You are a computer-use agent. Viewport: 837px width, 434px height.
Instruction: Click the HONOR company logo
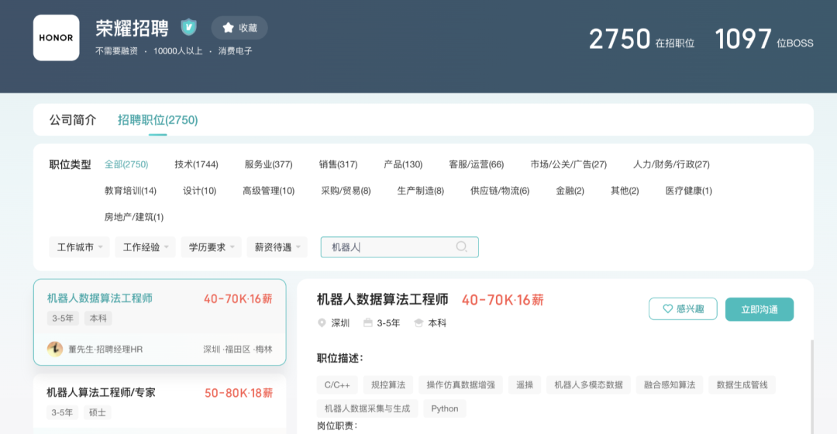(56, 37)
